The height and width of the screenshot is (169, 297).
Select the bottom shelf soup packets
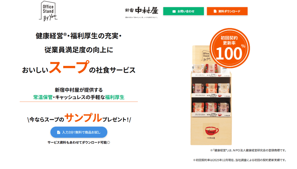(211, 107)
